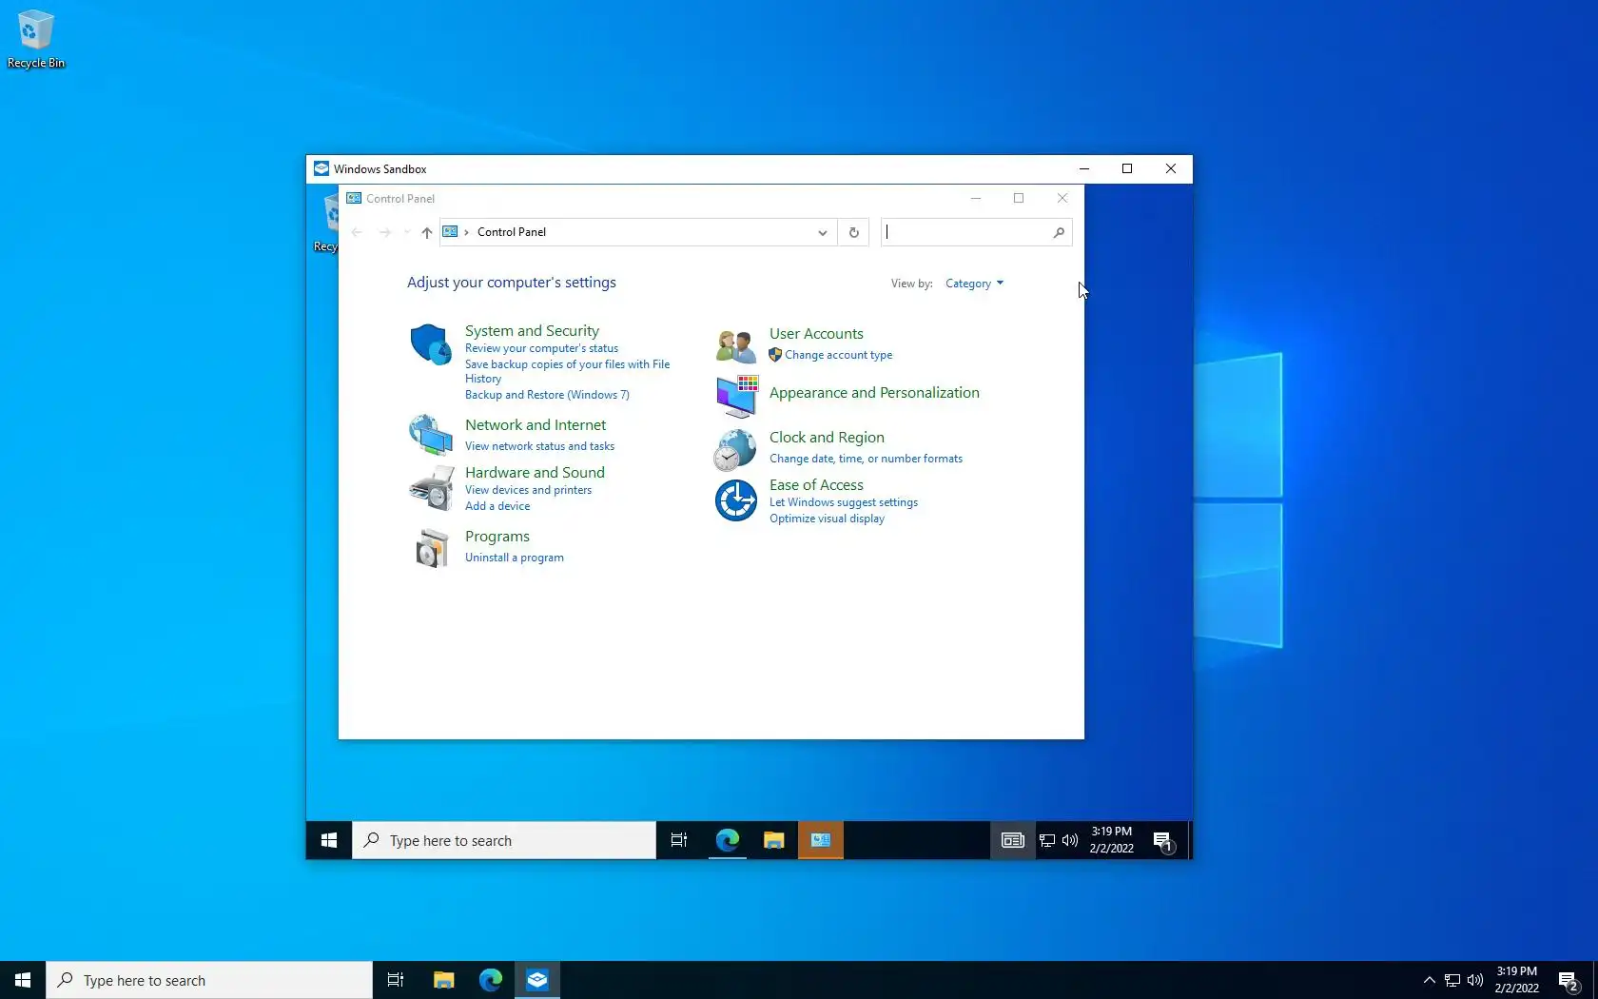Open host Action Center notifications
The height and width of the screenshot is (999, 1598).
click(x=1569, y=980)
